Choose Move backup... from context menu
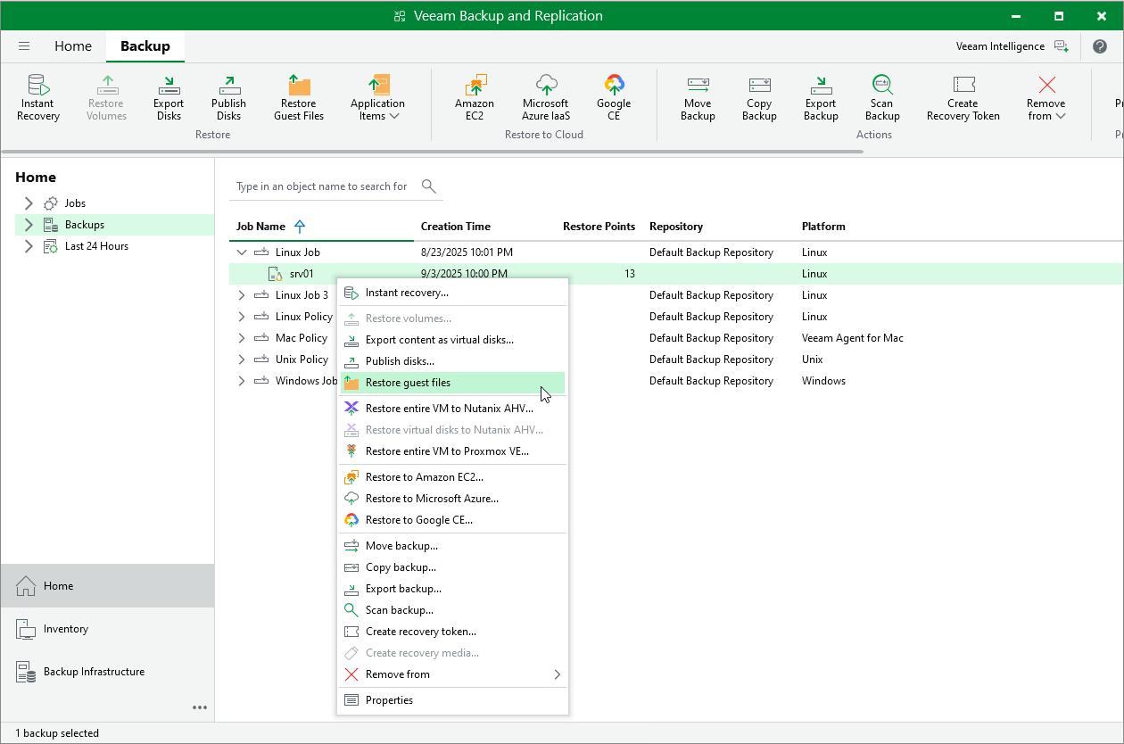 click(452, 546)
